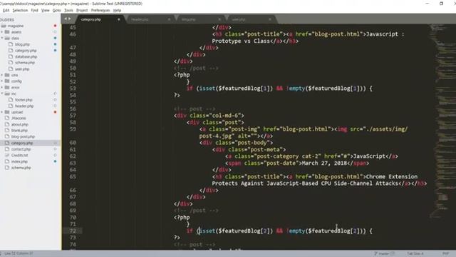Open header.php in inc folder
Image resolution: width=456 pixels, height=257 pixels.
[24, 106]
